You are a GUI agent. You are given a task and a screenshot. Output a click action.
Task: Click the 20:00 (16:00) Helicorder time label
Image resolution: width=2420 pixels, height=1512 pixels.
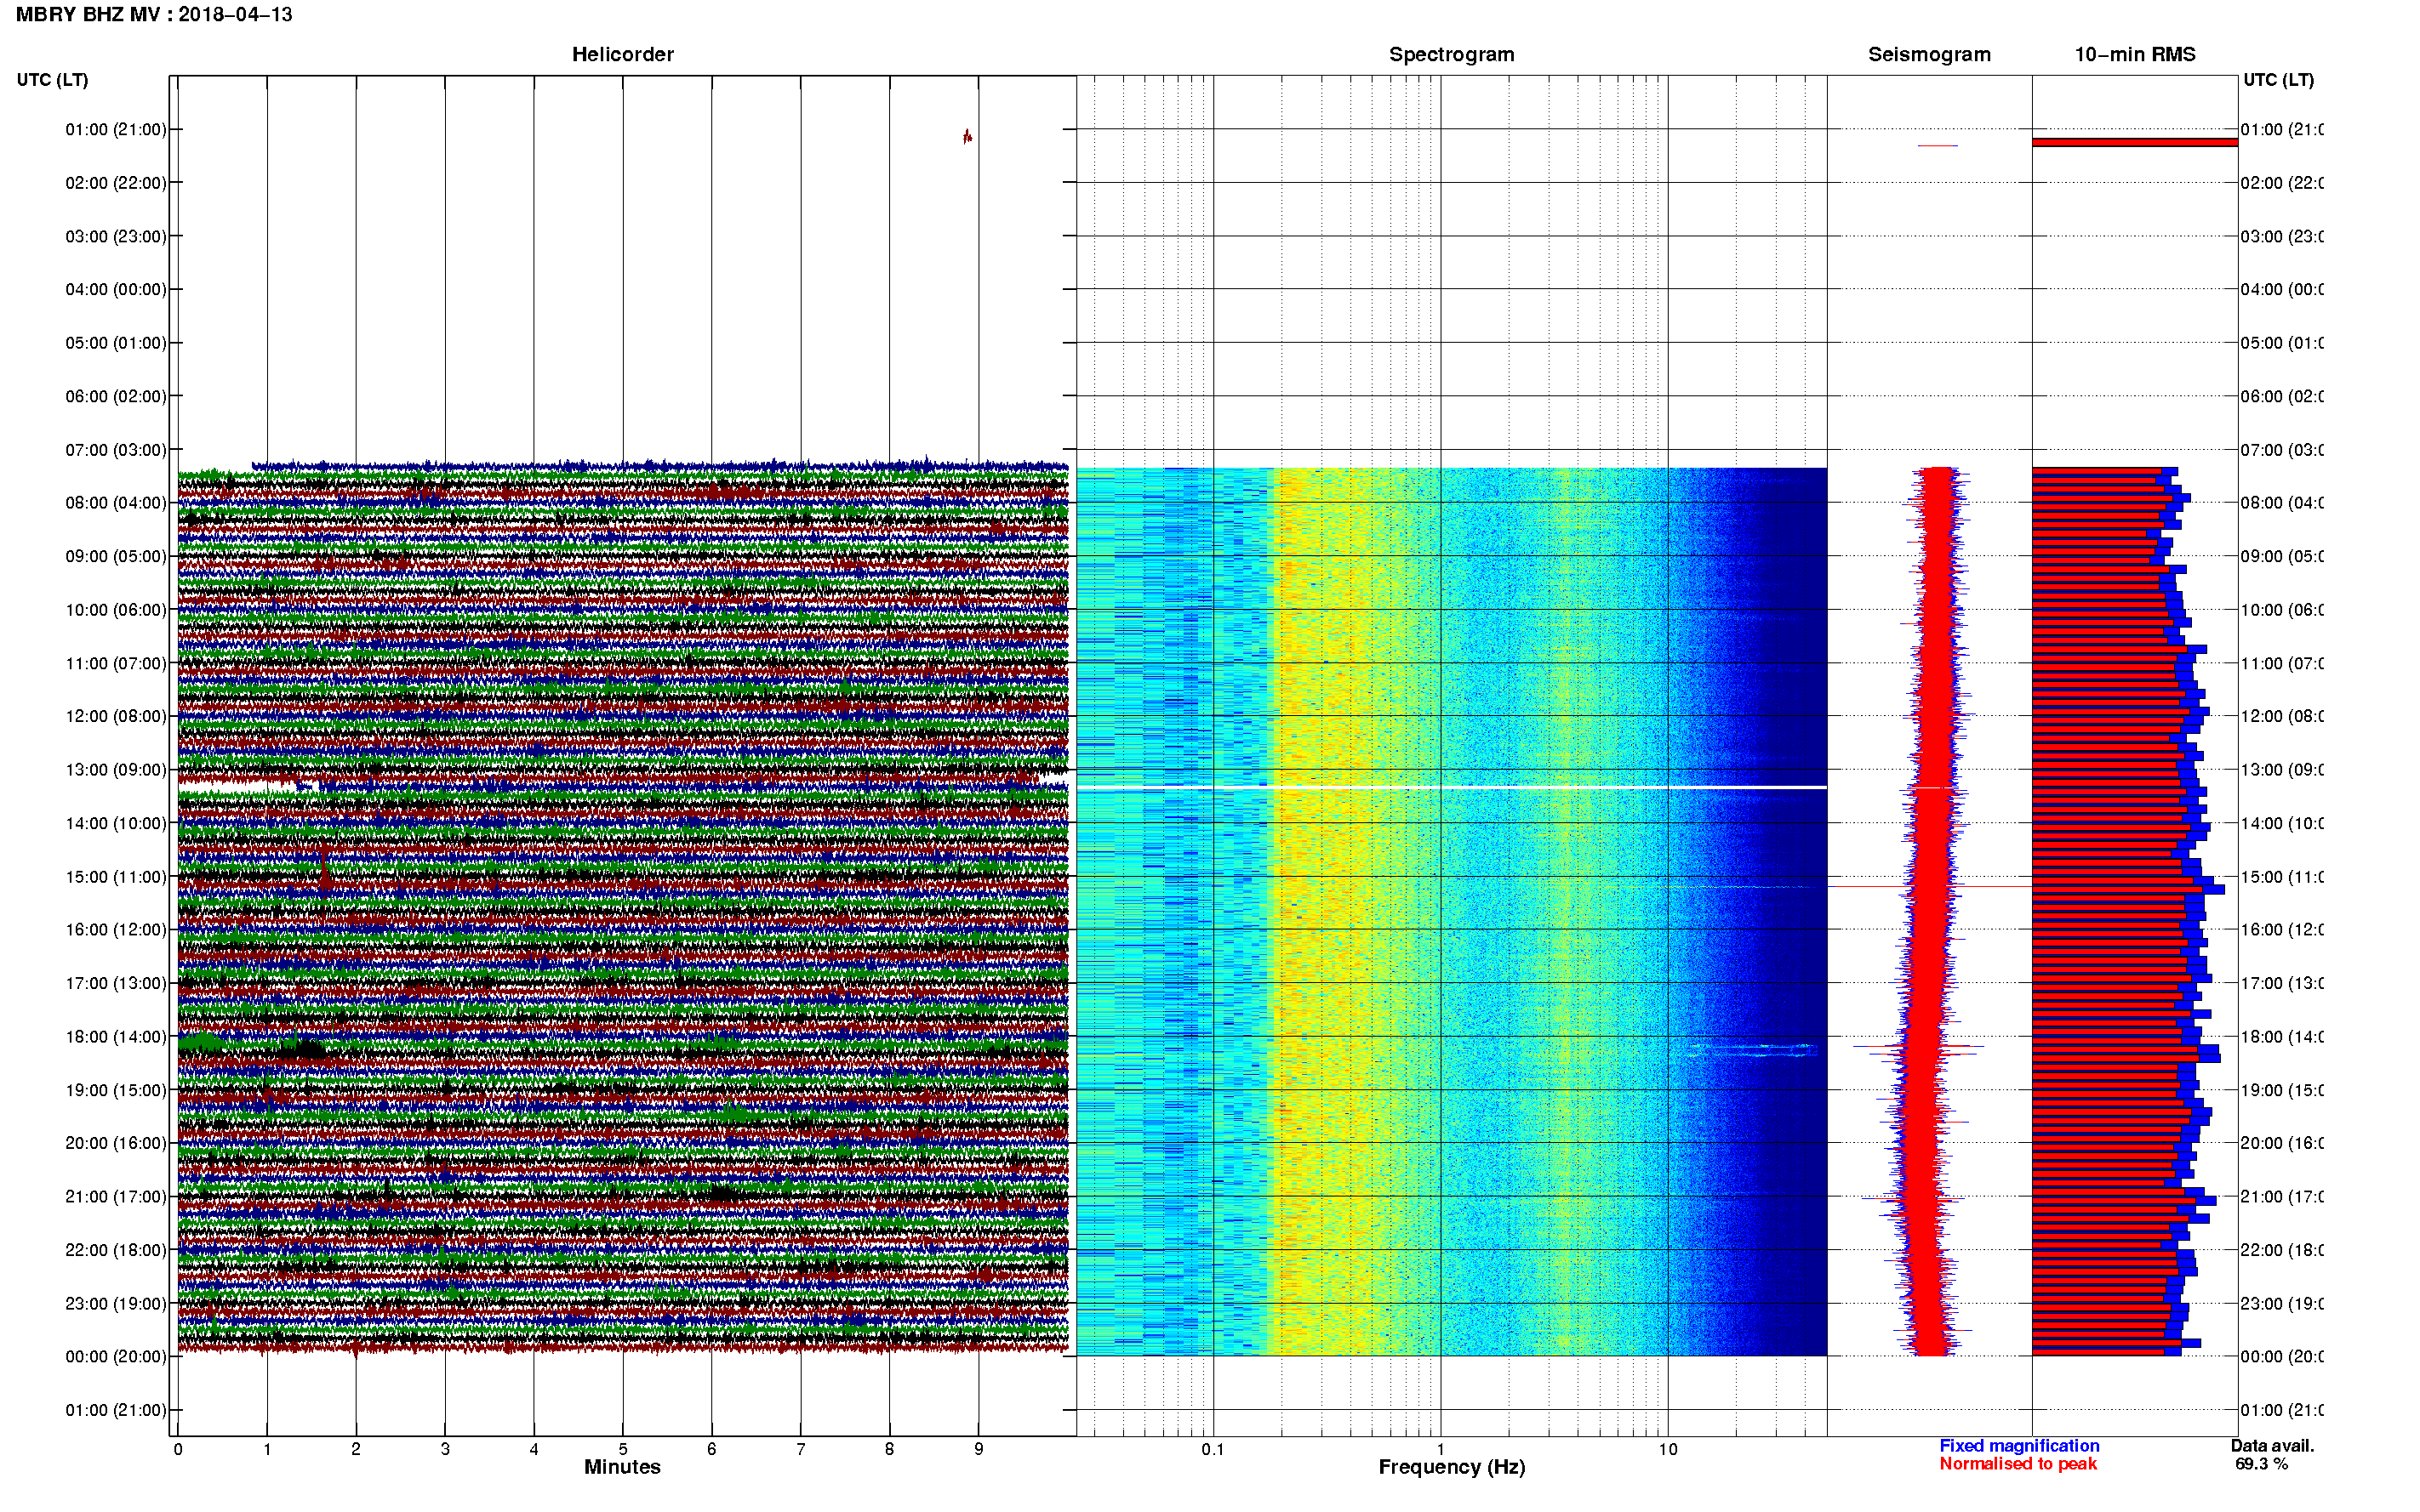(x=116, y=1143)
